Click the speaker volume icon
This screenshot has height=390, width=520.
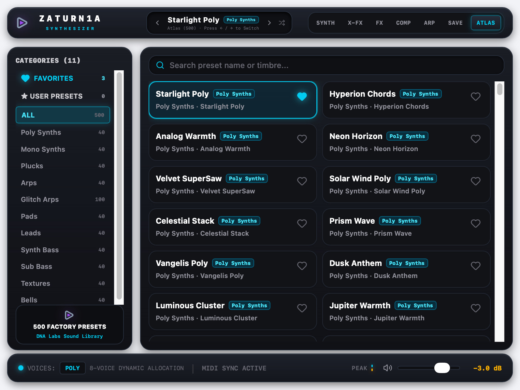pyautogui.click(x=387, y=368)
